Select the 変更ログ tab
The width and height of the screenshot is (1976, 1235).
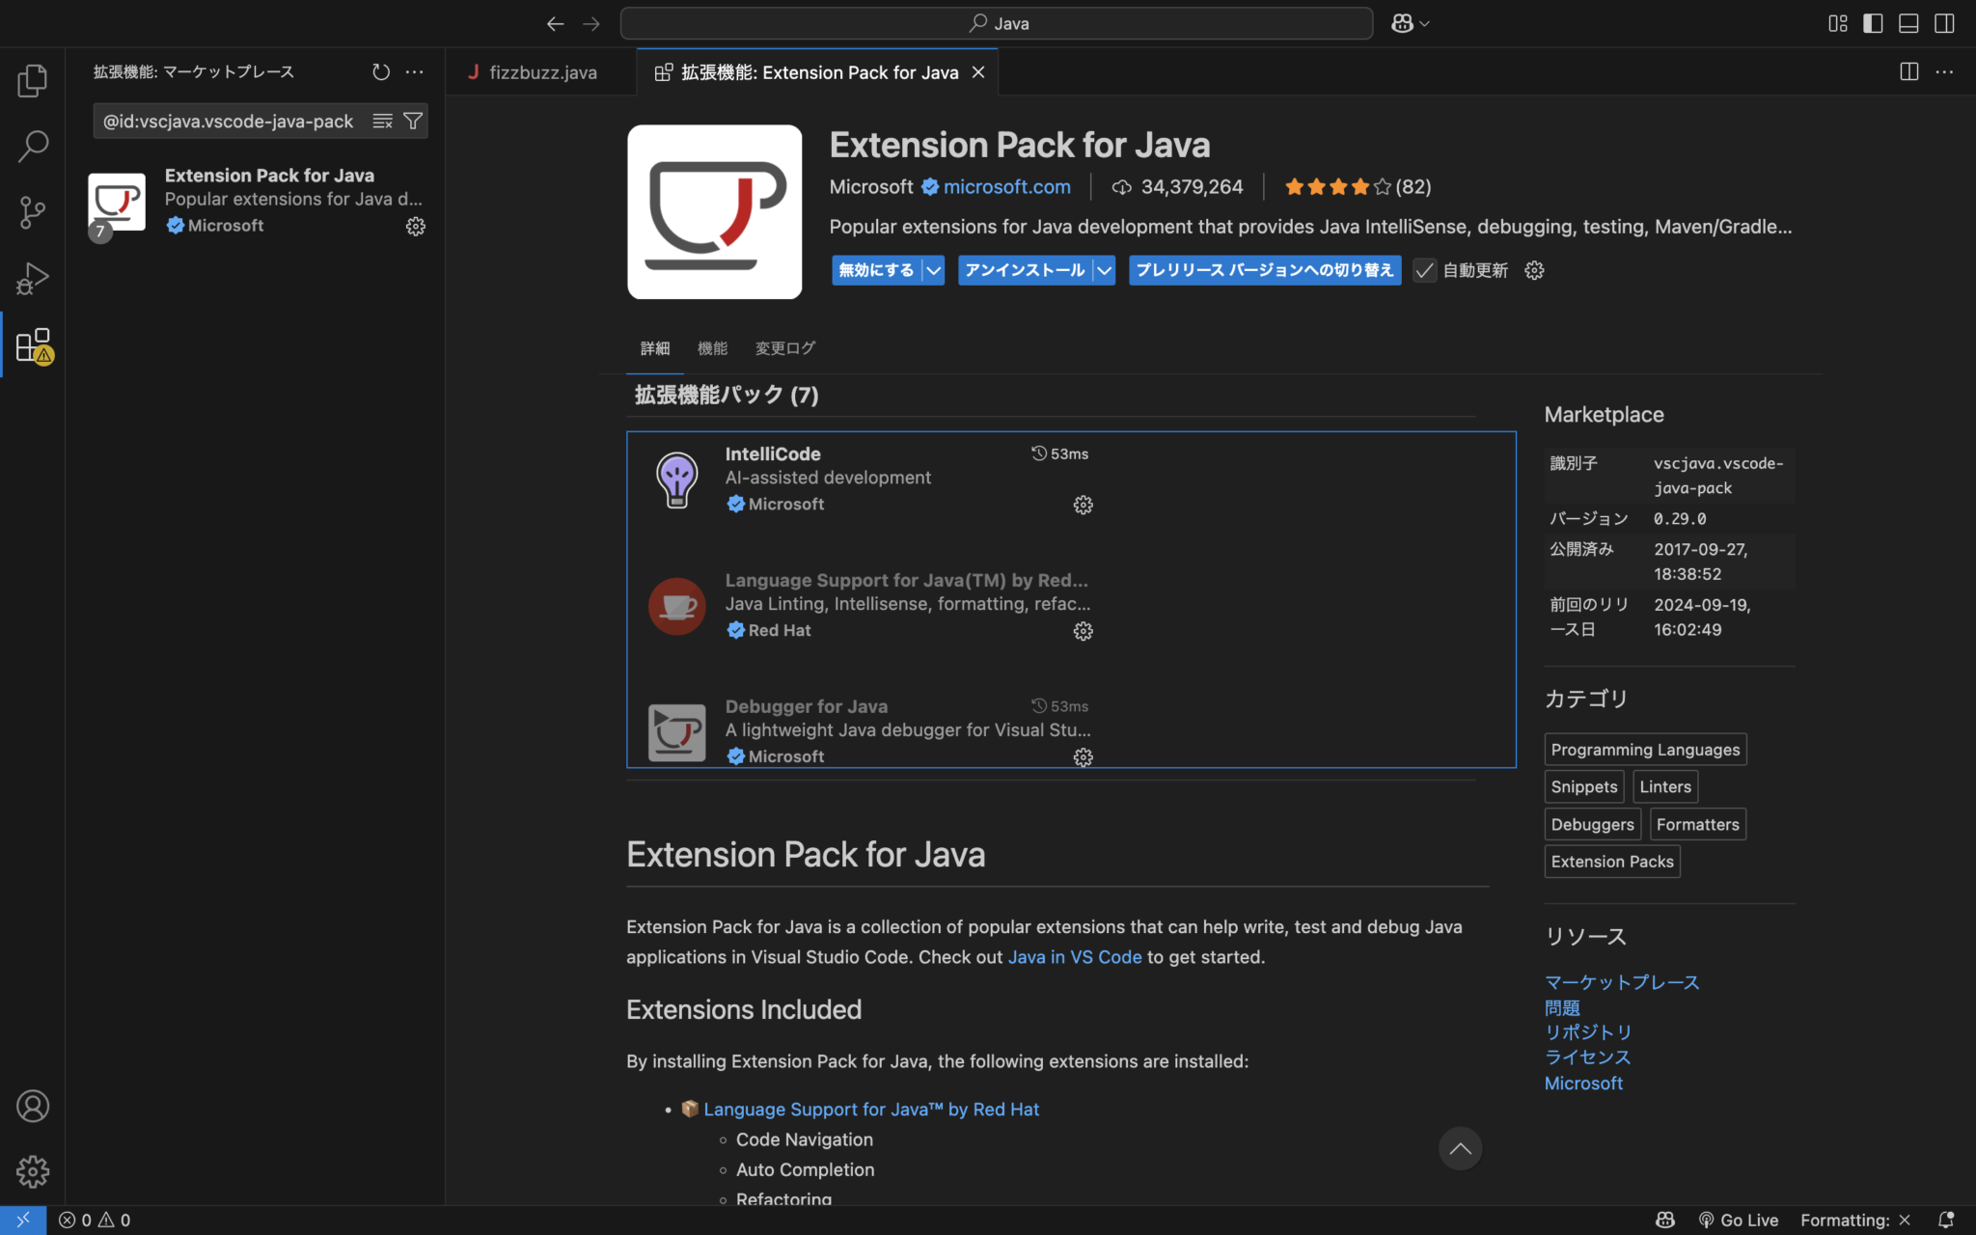[783, 348]
